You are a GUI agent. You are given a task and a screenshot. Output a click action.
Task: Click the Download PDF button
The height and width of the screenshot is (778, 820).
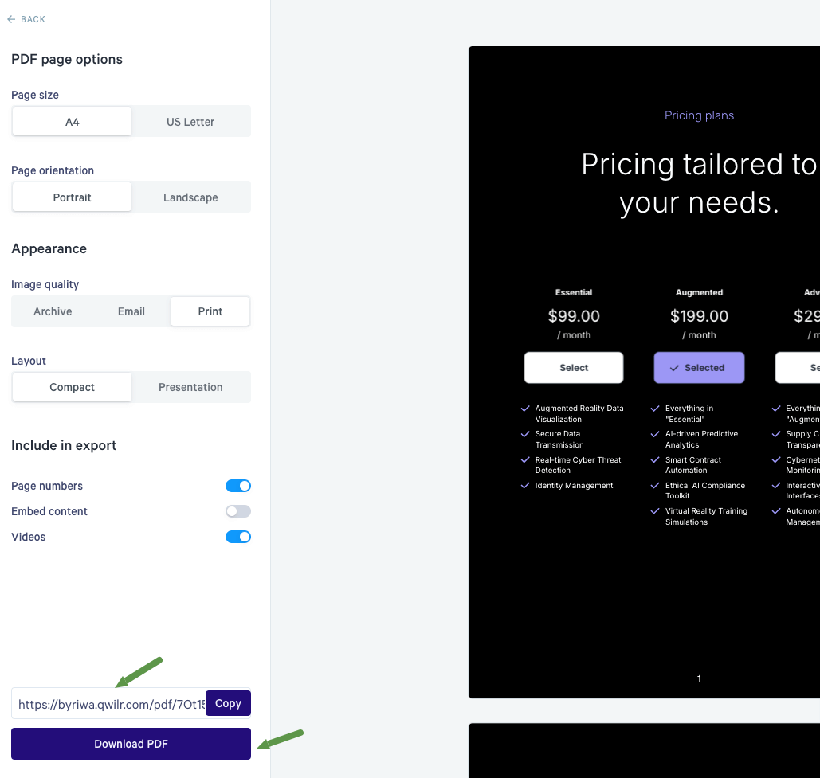click(131, 744)
